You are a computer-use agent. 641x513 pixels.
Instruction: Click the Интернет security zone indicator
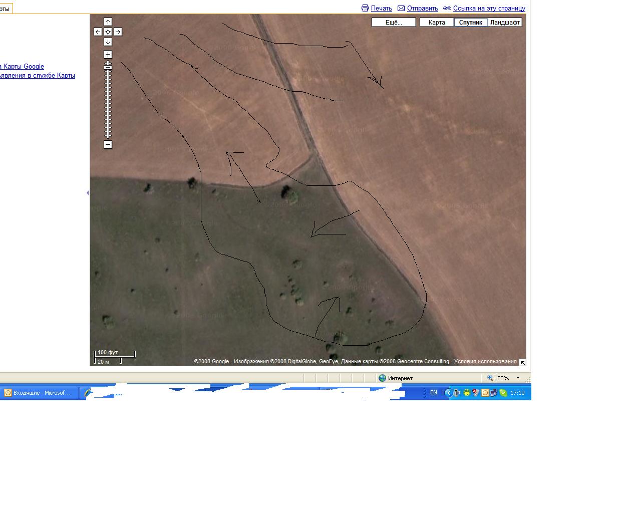coord(396,378)
